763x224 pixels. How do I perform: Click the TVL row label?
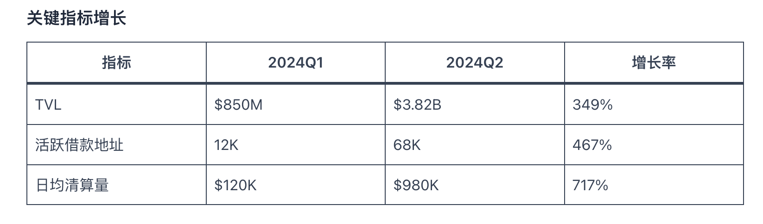click(116, 105)
